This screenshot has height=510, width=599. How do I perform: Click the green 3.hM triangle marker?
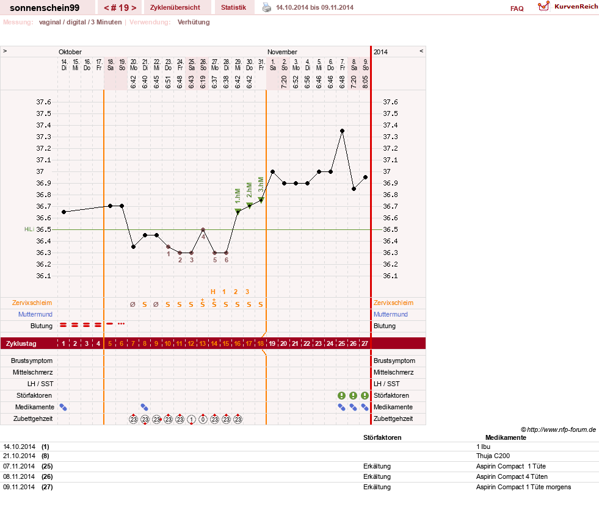click(261, 199)
